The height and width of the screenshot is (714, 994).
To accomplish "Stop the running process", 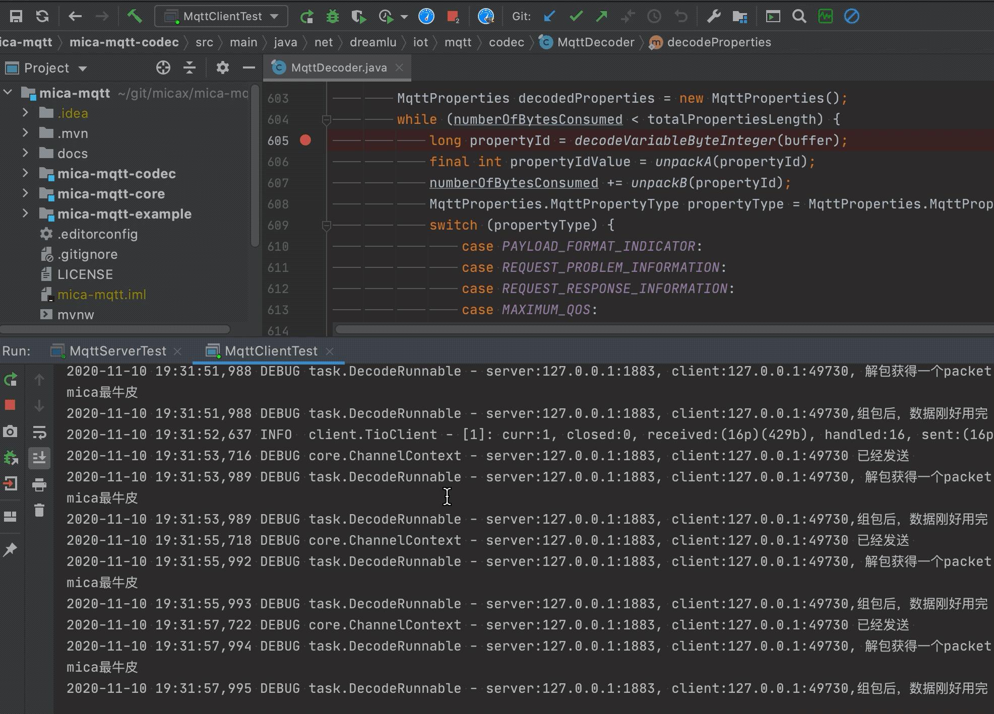I will 10,405.
